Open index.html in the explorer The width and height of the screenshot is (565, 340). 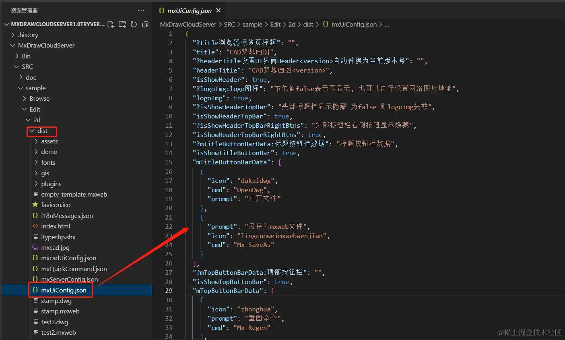[56, 226]
